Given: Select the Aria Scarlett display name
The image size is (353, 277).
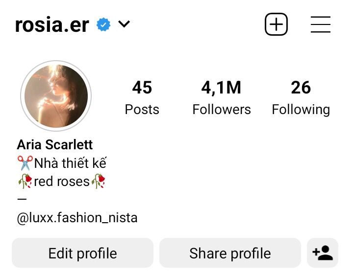Looking at the screenshot, I should click(55, 144).
